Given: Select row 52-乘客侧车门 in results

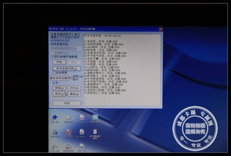Looking at the screenshot, I should point(103,85).
